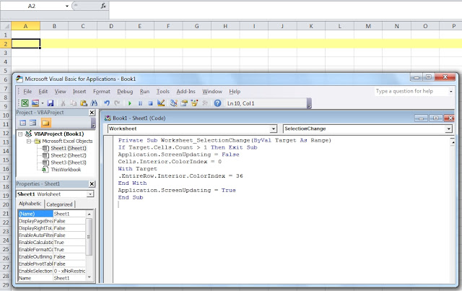Run the macro with the green play icon
The height and width of the screenshot is (291, 462).
click(x=130, y=103)
